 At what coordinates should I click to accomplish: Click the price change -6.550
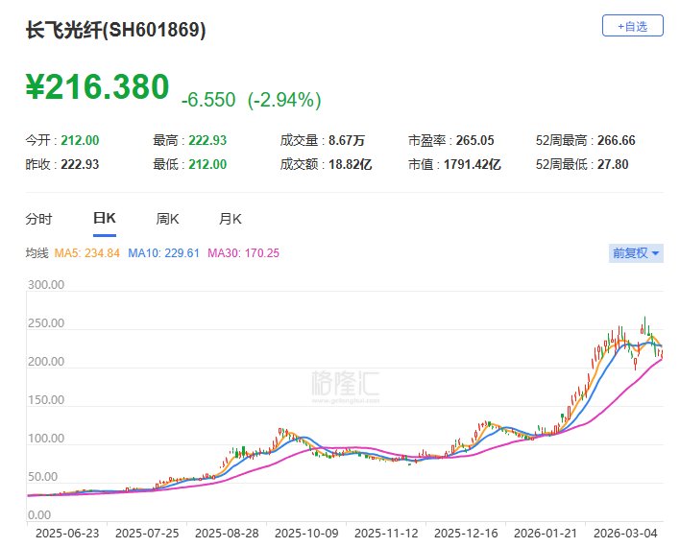click(x=208, y=100)
